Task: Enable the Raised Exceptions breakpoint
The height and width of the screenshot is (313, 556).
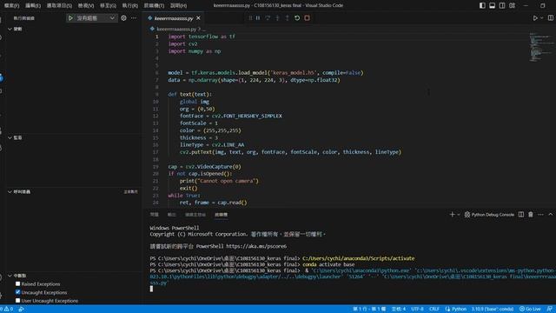Action: click(17, 284)
